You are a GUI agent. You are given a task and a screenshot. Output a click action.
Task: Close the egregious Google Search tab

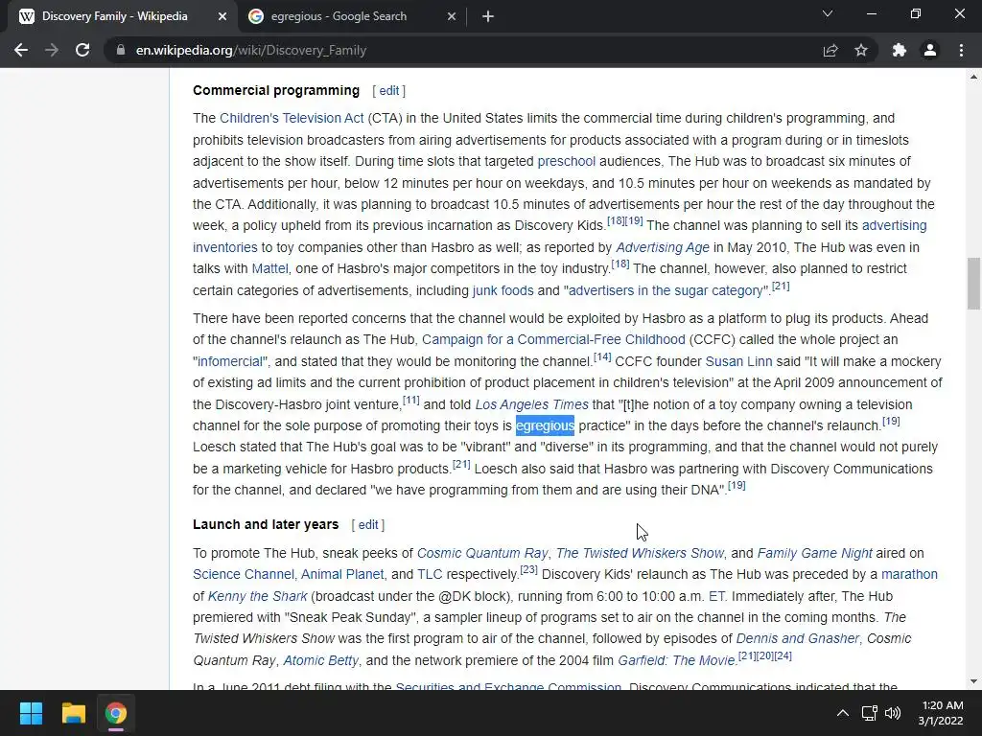(x=452, y=17)
